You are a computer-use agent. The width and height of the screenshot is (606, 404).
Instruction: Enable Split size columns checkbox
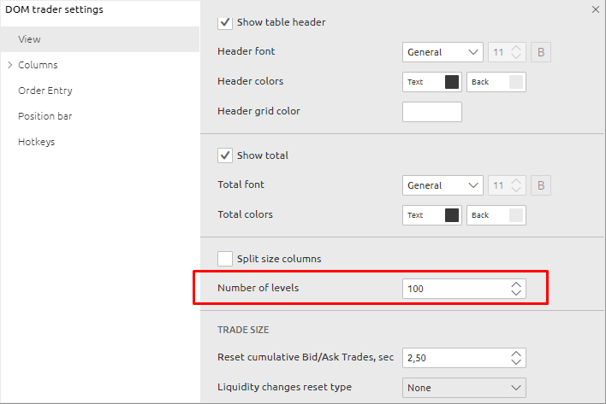226,258
